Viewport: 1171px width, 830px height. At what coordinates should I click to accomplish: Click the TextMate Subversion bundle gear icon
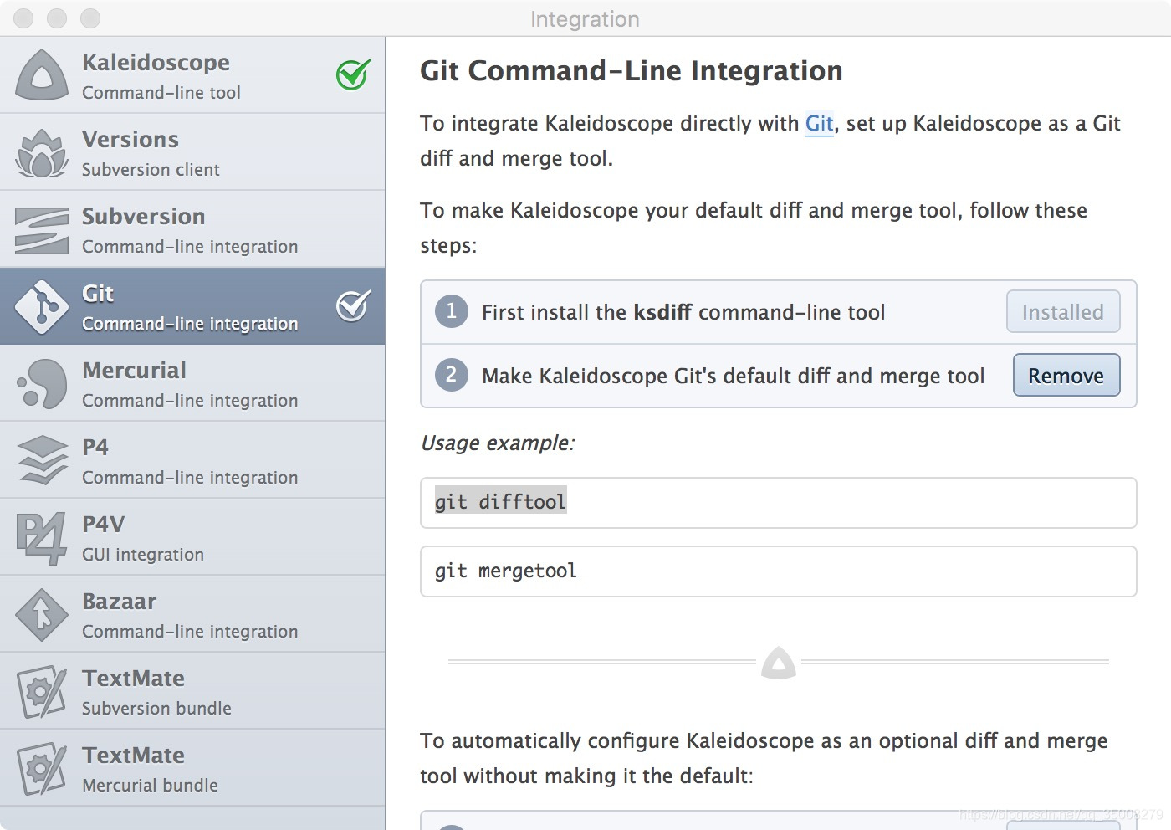click(x=42, y=692)
